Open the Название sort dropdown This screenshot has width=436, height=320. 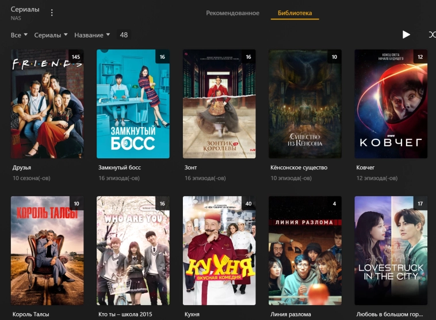[92, 35]
